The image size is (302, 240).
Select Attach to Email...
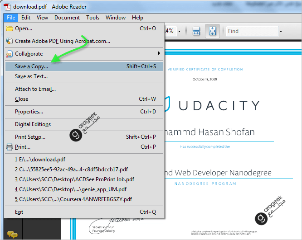click(x=84, y=89)
